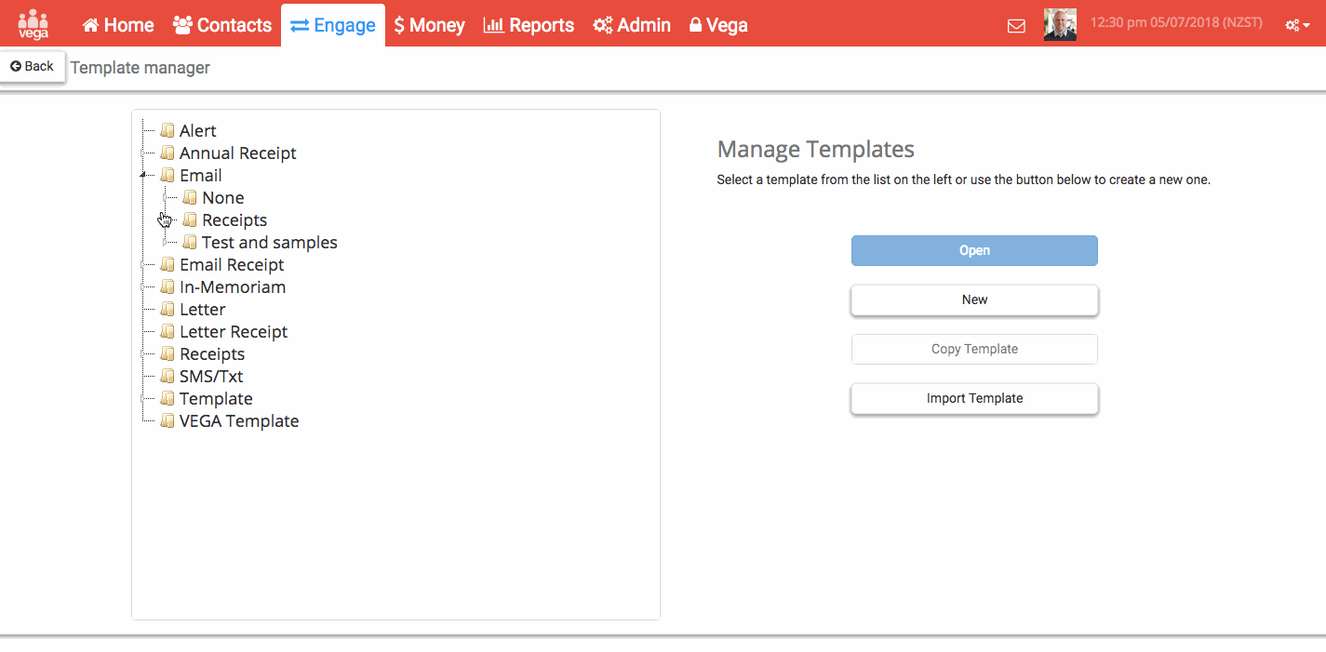
Task: Select the 'Email Receipt' tree label
Action: (232, 265)
